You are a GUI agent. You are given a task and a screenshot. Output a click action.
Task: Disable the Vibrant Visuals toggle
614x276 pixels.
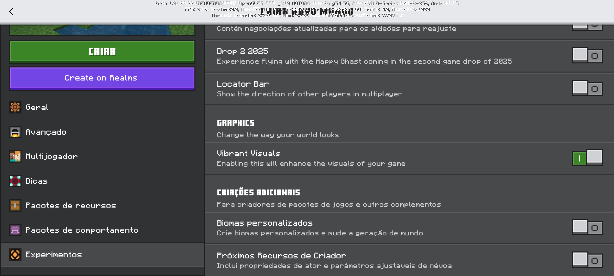(587, 158)
